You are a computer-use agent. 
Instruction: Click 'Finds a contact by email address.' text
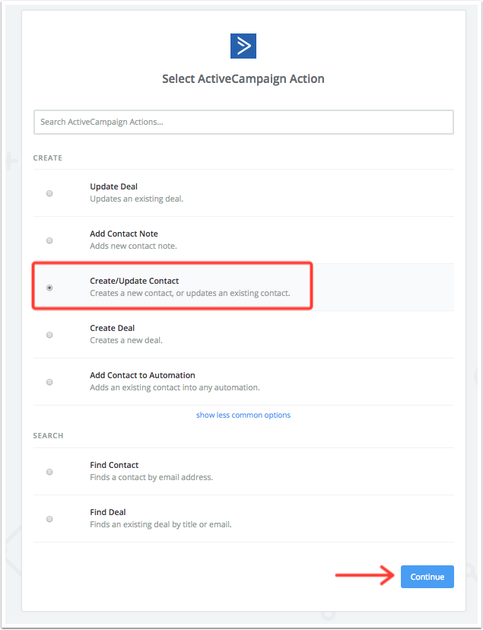(x=151, y=477)
